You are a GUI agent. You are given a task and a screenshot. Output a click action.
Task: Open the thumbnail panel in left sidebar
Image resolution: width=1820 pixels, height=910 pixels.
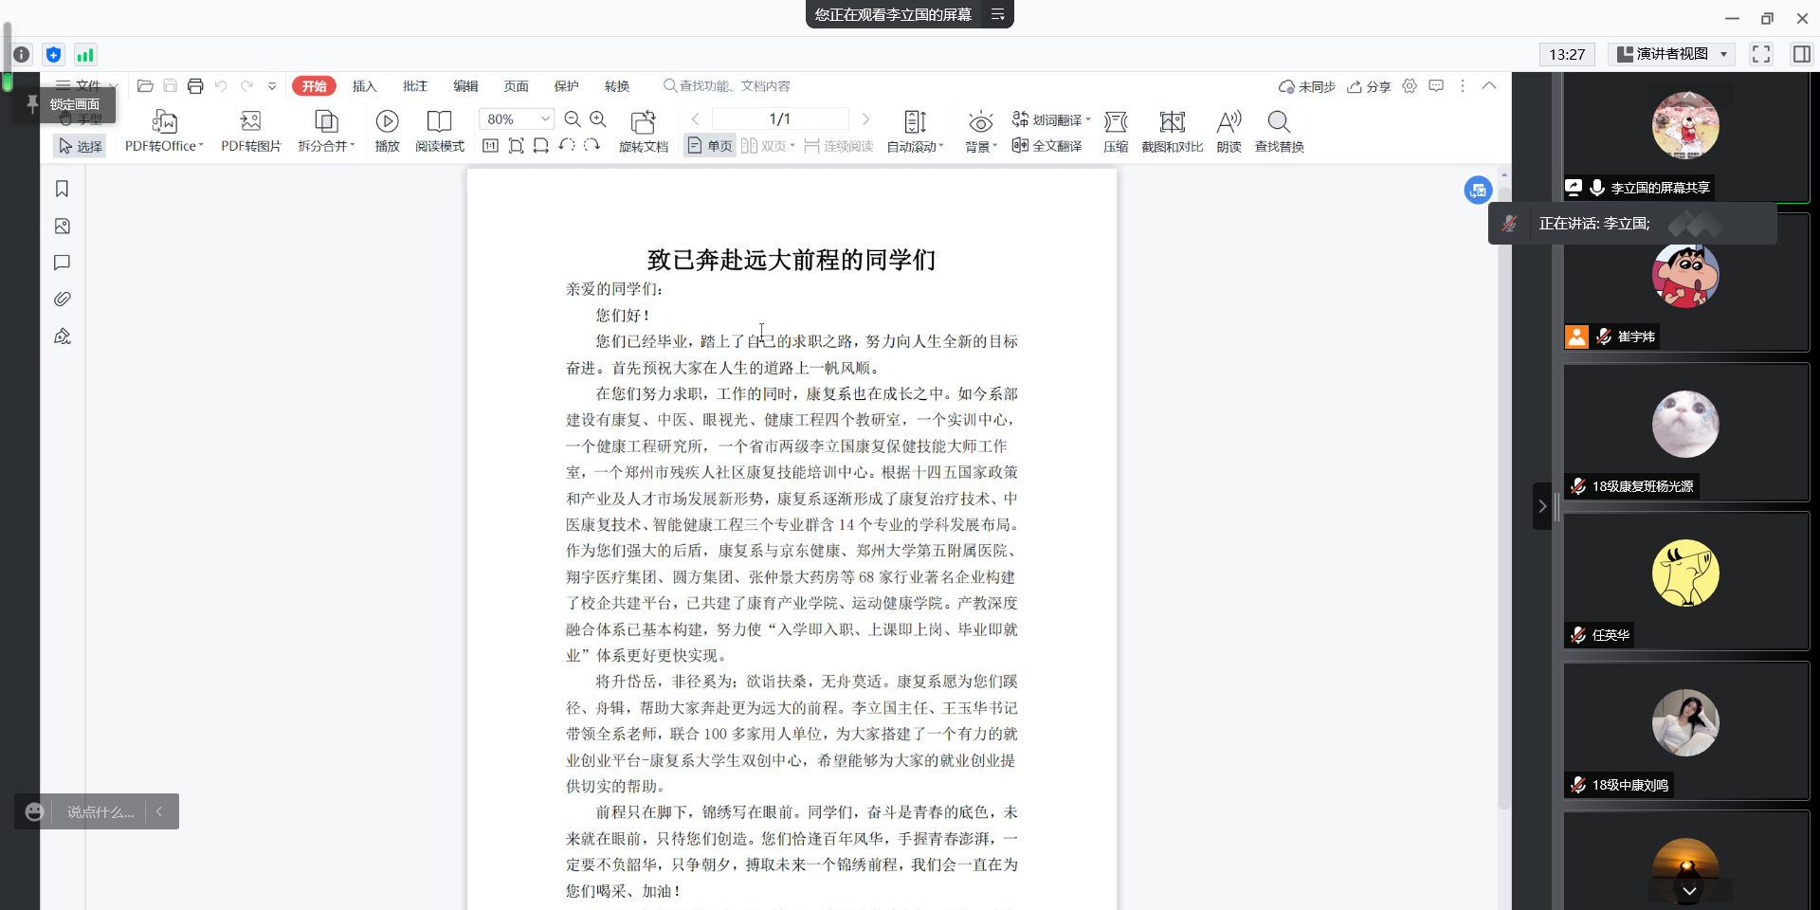(63, 226)
